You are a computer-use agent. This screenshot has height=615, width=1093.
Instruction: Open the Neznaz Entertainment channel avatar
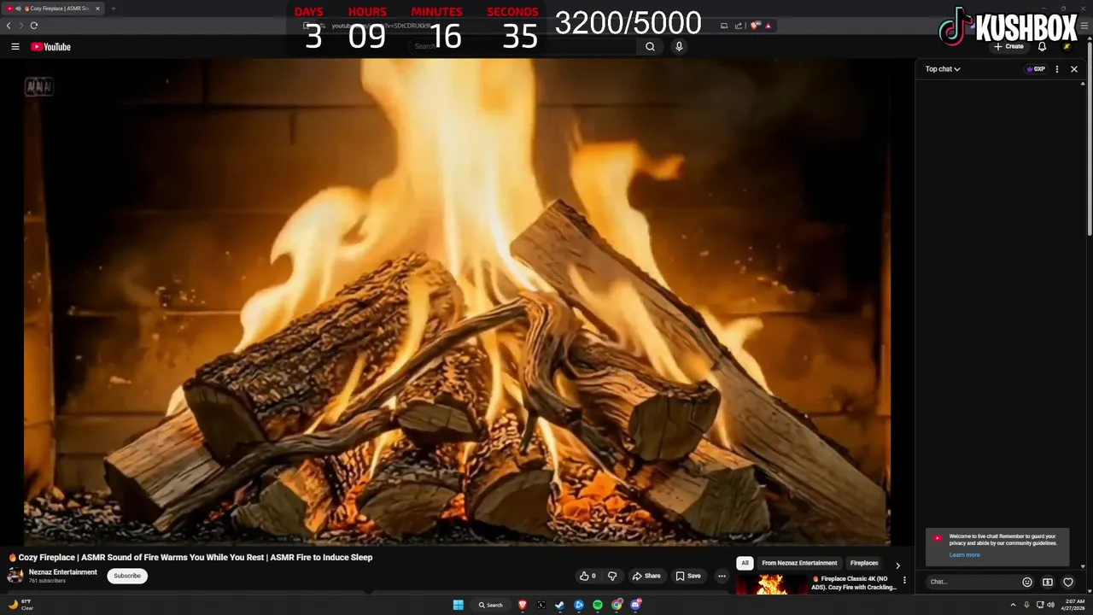[15, 576]
